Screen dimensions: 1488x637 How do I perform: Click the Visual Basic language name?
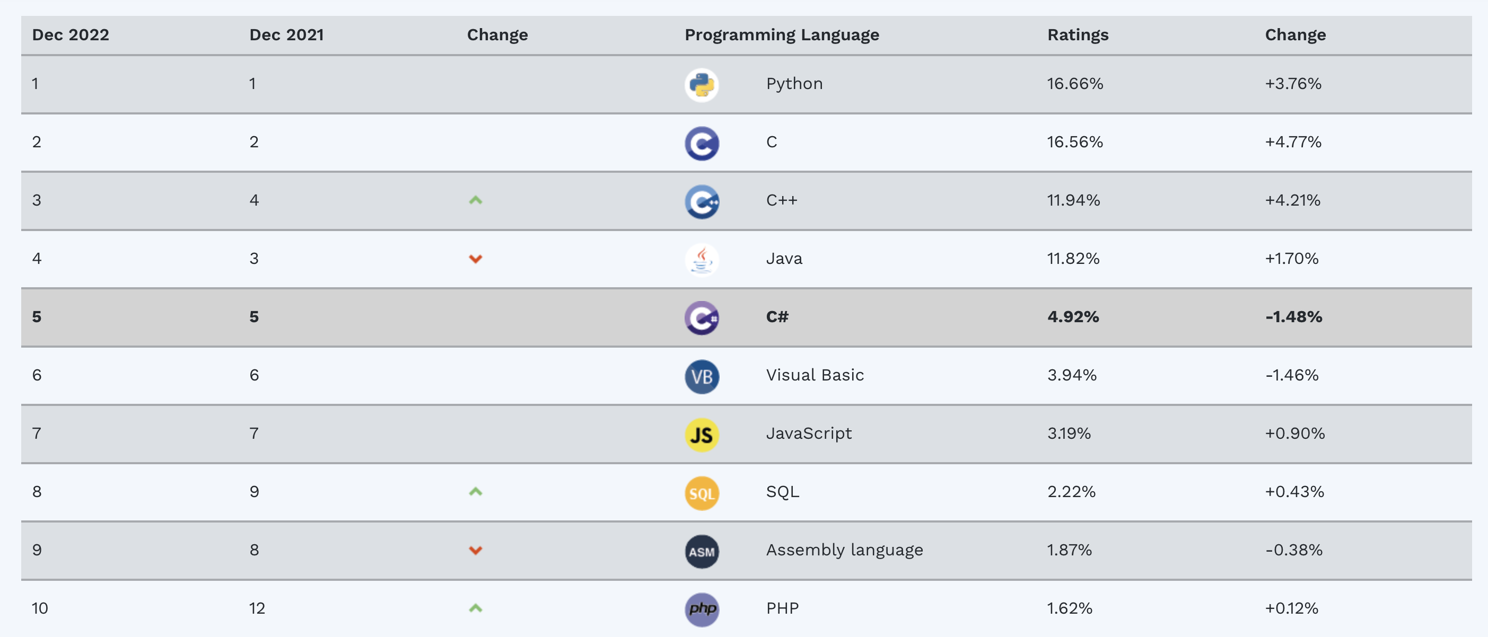(815, 375)
